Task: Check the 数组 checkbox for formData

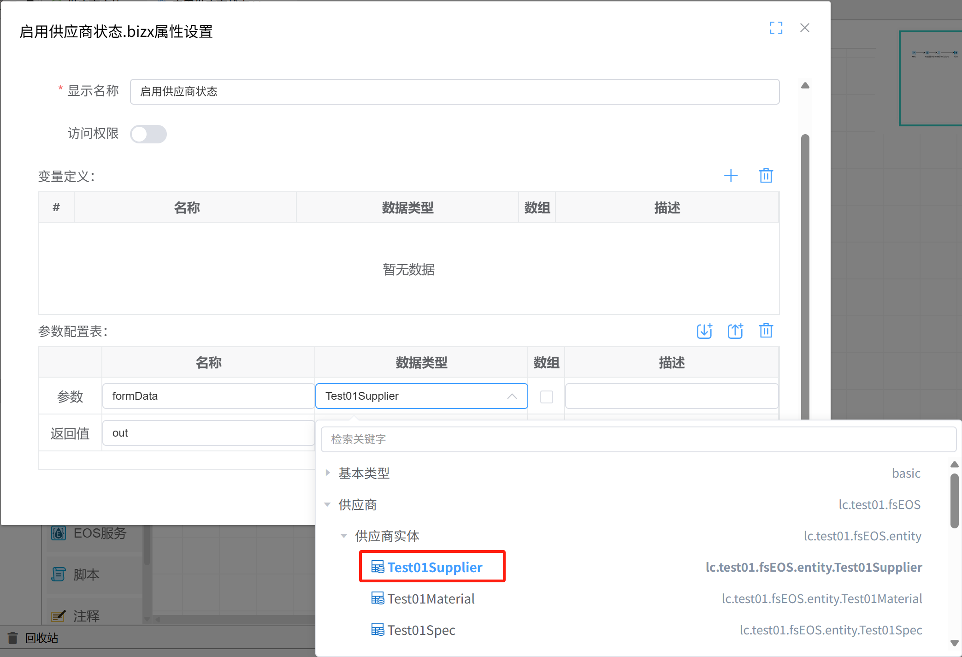Action: click(x=546, y=396)
